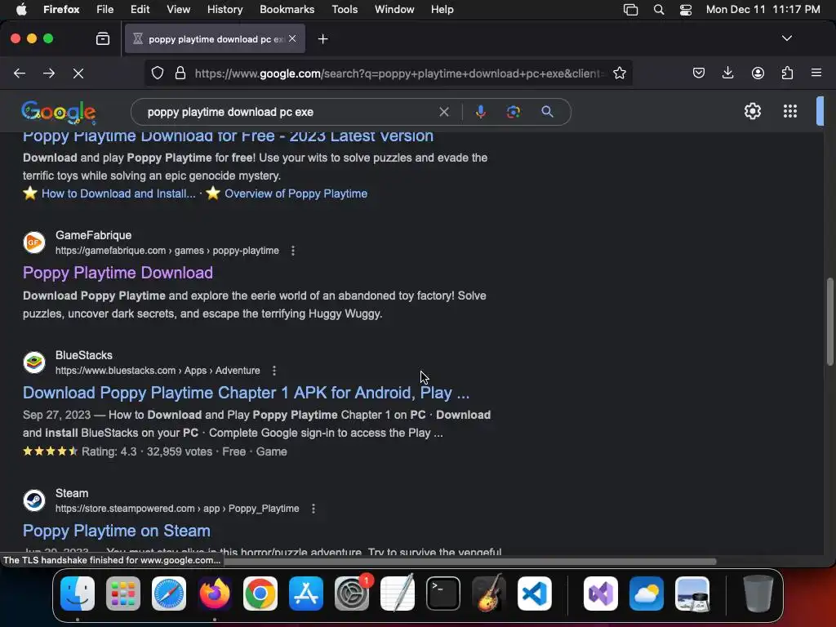The image size is (836, 627).
Task: Click the vertical page scrollbar
Action: click(x=829, y=322)
